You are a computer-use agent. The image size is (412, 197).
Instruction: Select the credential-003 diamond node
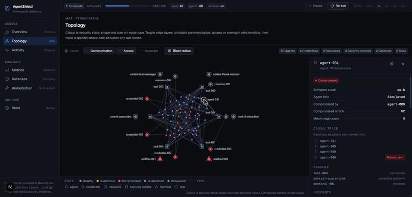210,149
